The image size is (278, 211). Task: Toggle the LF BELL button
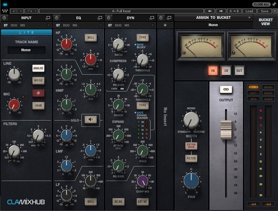(91, 202)
